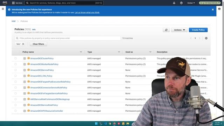Viewport: 224px width, 126px height.
Task: Dismiss the new Policies list banner
Action: 213,9
